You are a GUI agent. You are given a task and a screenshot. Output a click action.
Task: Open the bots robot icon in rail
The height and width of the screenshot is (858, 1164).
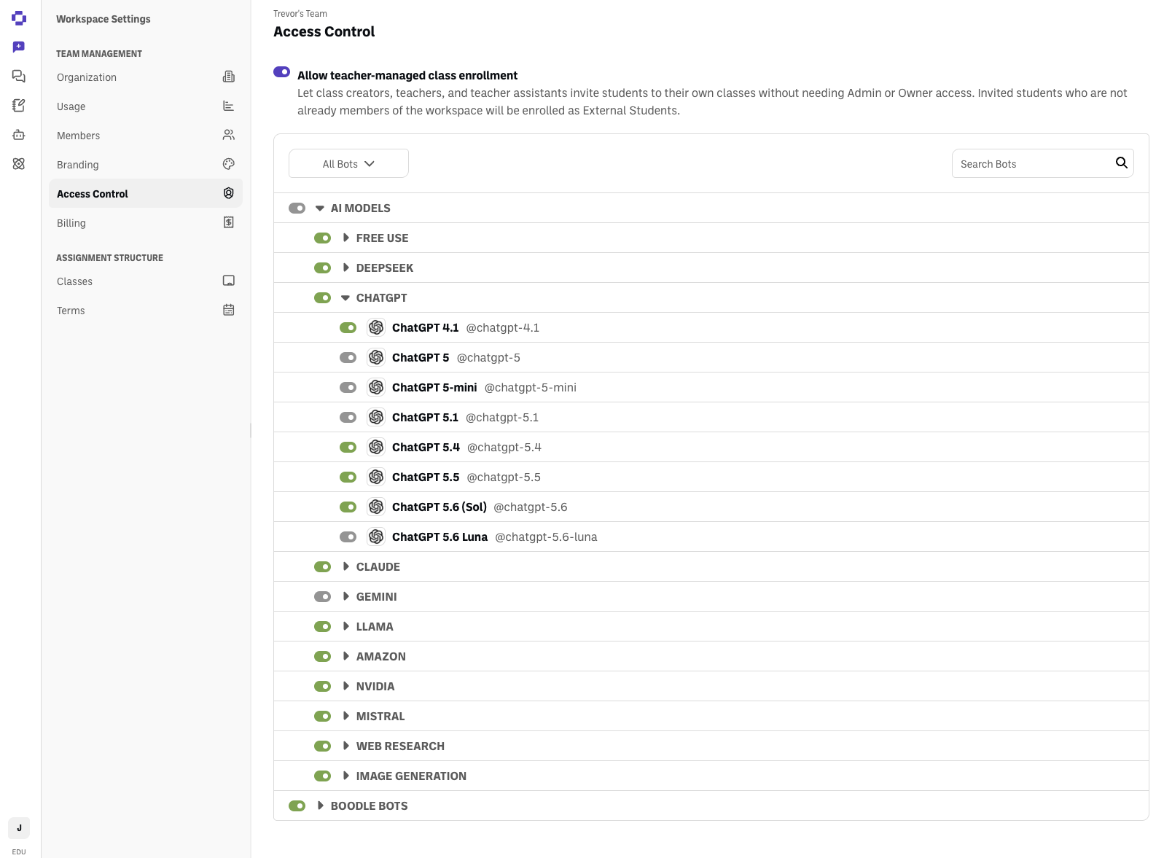point(19,135)
